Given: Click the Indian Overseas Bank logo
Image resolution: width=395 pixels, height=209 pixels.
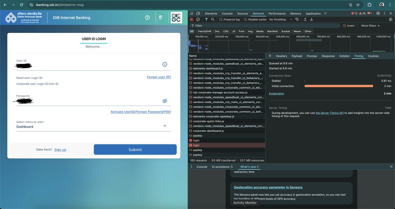Looking at the screenshot, I should 23,17.
